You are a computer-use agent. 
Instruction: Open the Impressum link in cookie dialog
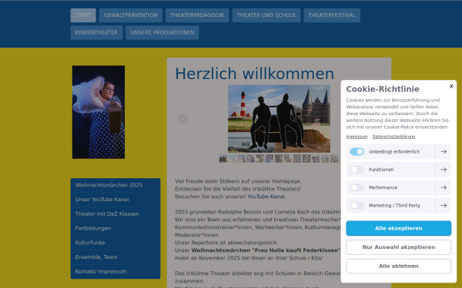click(x=357, y=137)
